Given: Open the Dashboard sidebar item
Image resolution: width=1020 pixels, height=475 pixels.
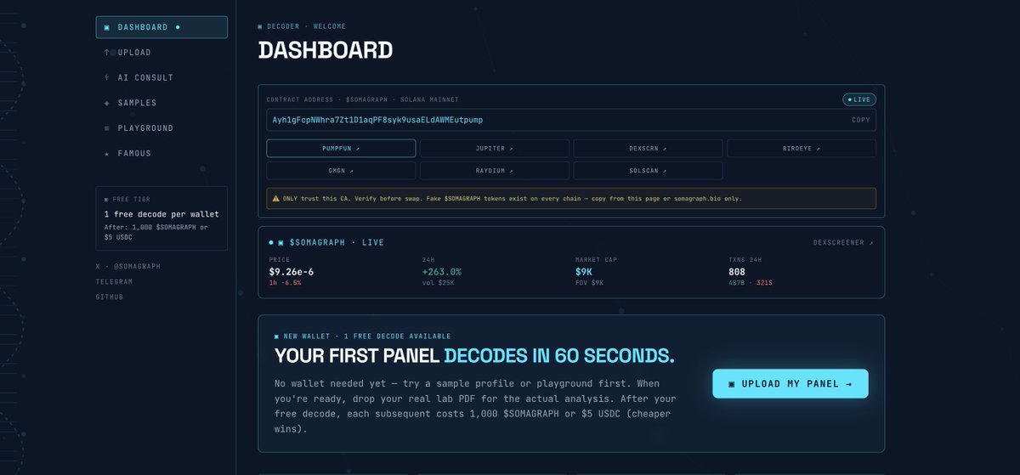Looking at the screenshot, I should pyautogui.click(x=161, y=27).
